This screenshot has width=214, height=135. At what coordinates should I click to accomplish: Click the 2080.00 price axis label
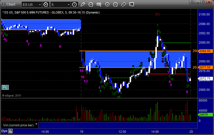pyautogui.click(x=204, y=62)
